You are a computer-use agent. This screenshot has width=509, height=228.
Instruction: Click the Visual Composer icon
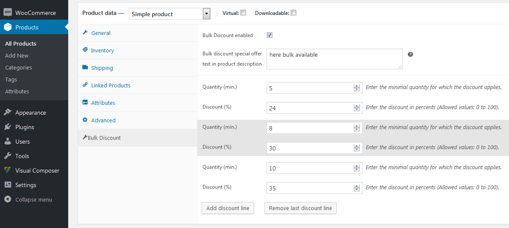click(x=7, y=170)
